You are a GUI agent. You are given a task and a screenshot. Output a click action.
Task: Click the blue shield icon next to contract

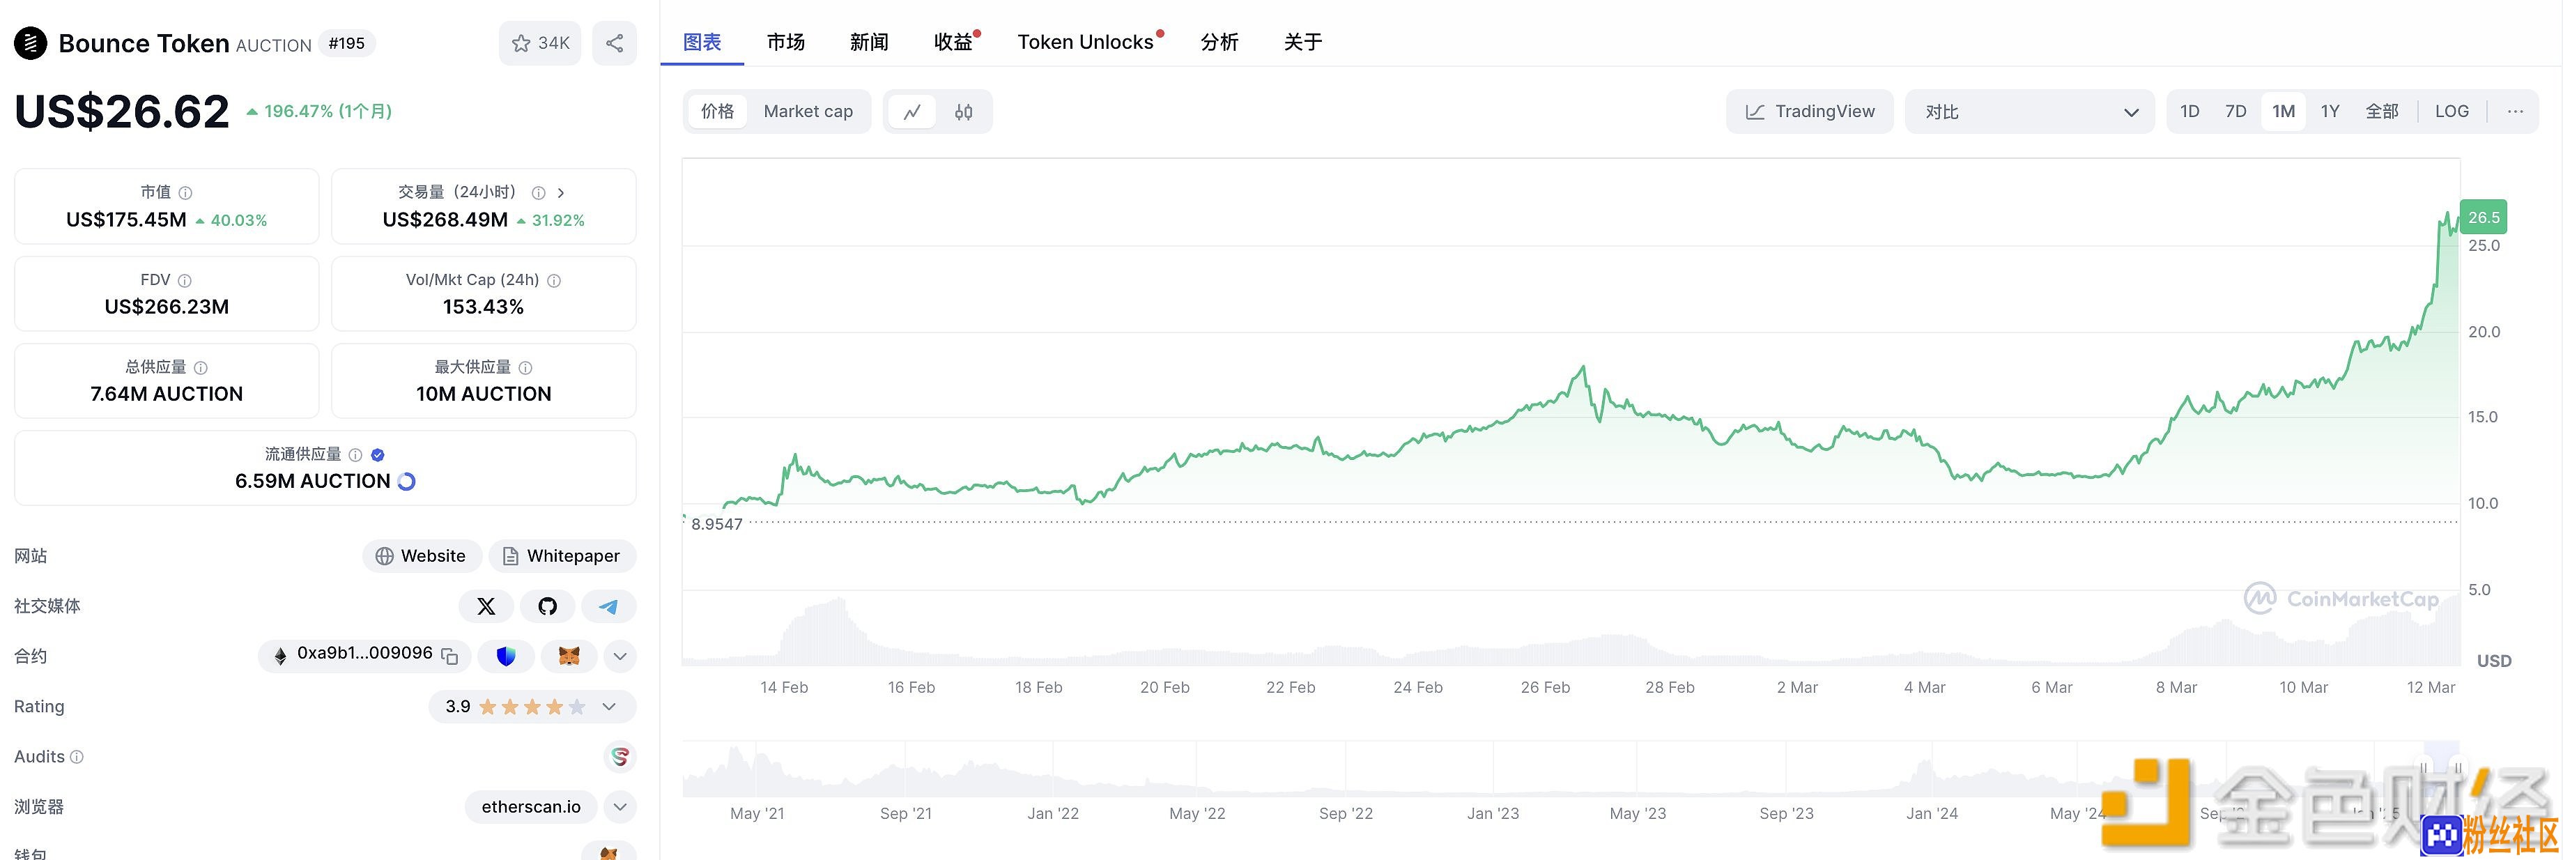(x=507, y=656)
